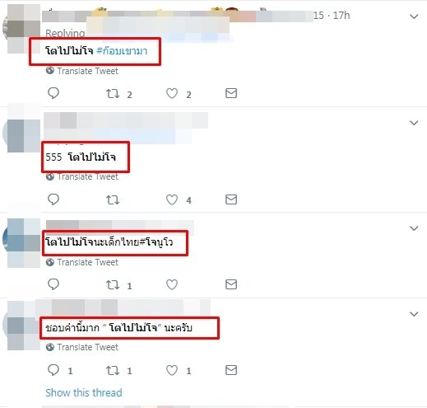Like the '555 โตไปไม่โจ' tweet
The image size is (427, 408).
tap(172, 199)
